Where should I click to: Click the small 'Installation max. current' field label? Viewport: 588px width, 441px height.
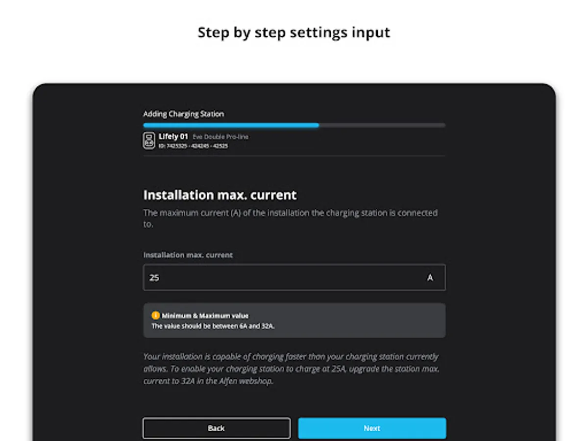pyautogui.click(x=188, y=255)
